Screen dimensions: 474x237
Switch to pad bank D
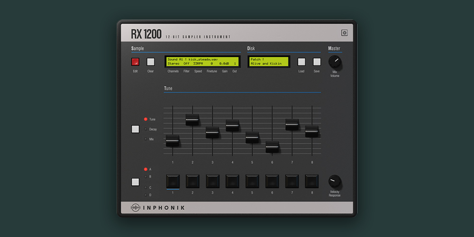pos(146,195)
